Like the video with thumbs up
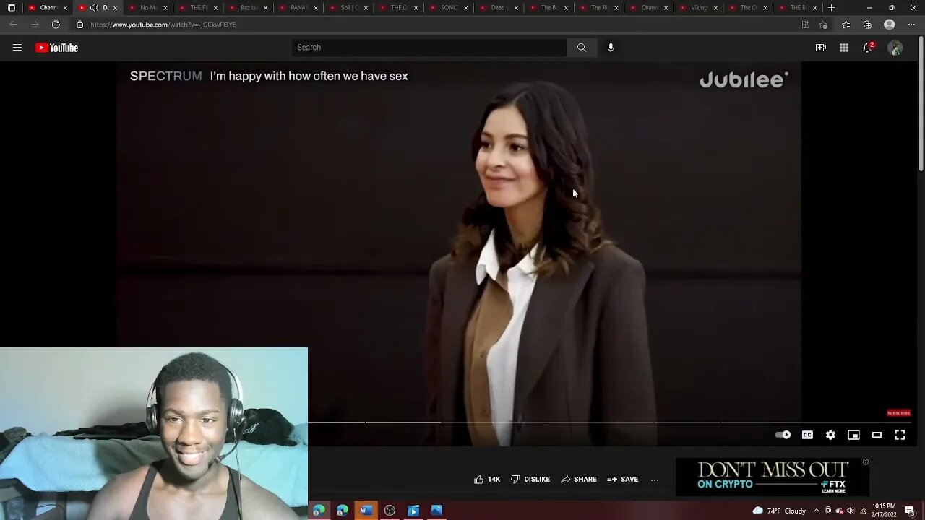Viewport: 925px width, 520px height. 487,479
